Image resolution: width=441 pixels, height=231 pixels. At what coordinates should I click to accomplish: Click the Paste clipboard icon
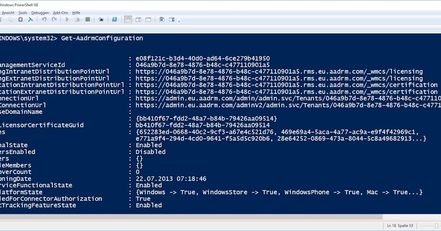click(x=20, y=19)
